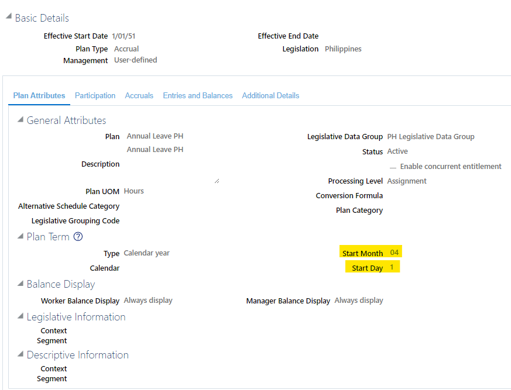Go to Entries and Balances tab

tap(198, 96)
